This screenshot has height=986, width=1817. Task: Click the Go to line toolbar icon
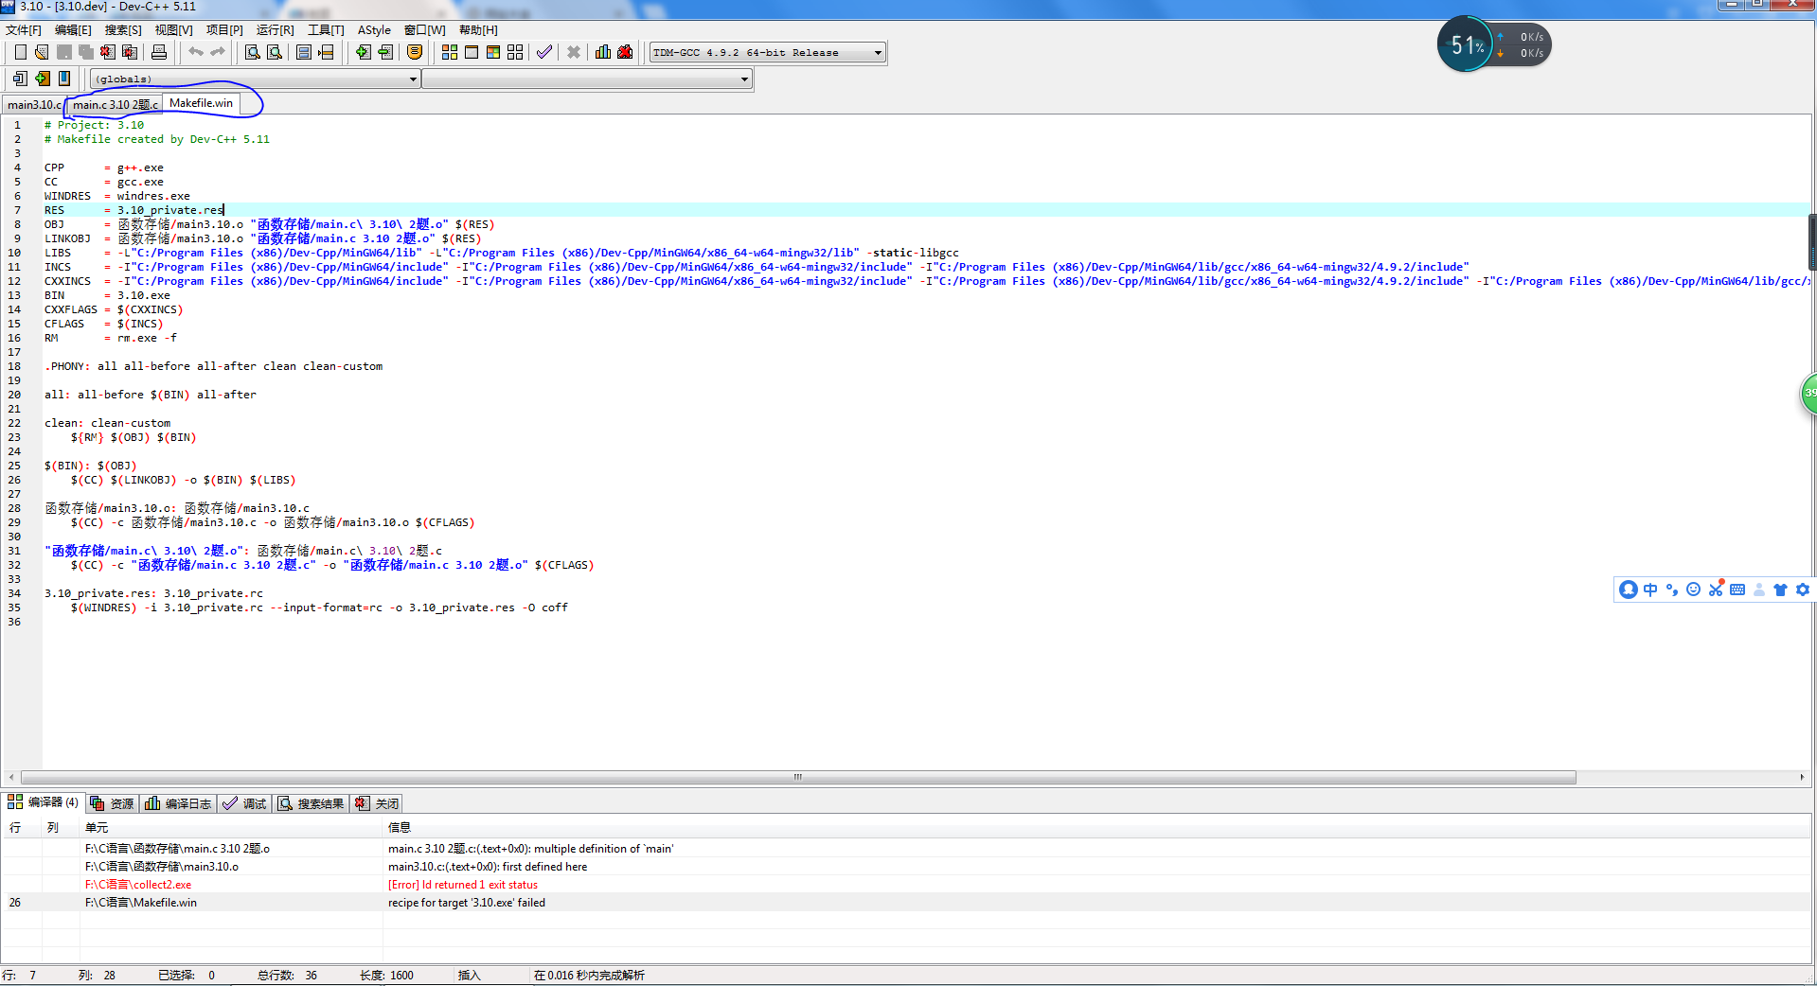tap(326, 52)
